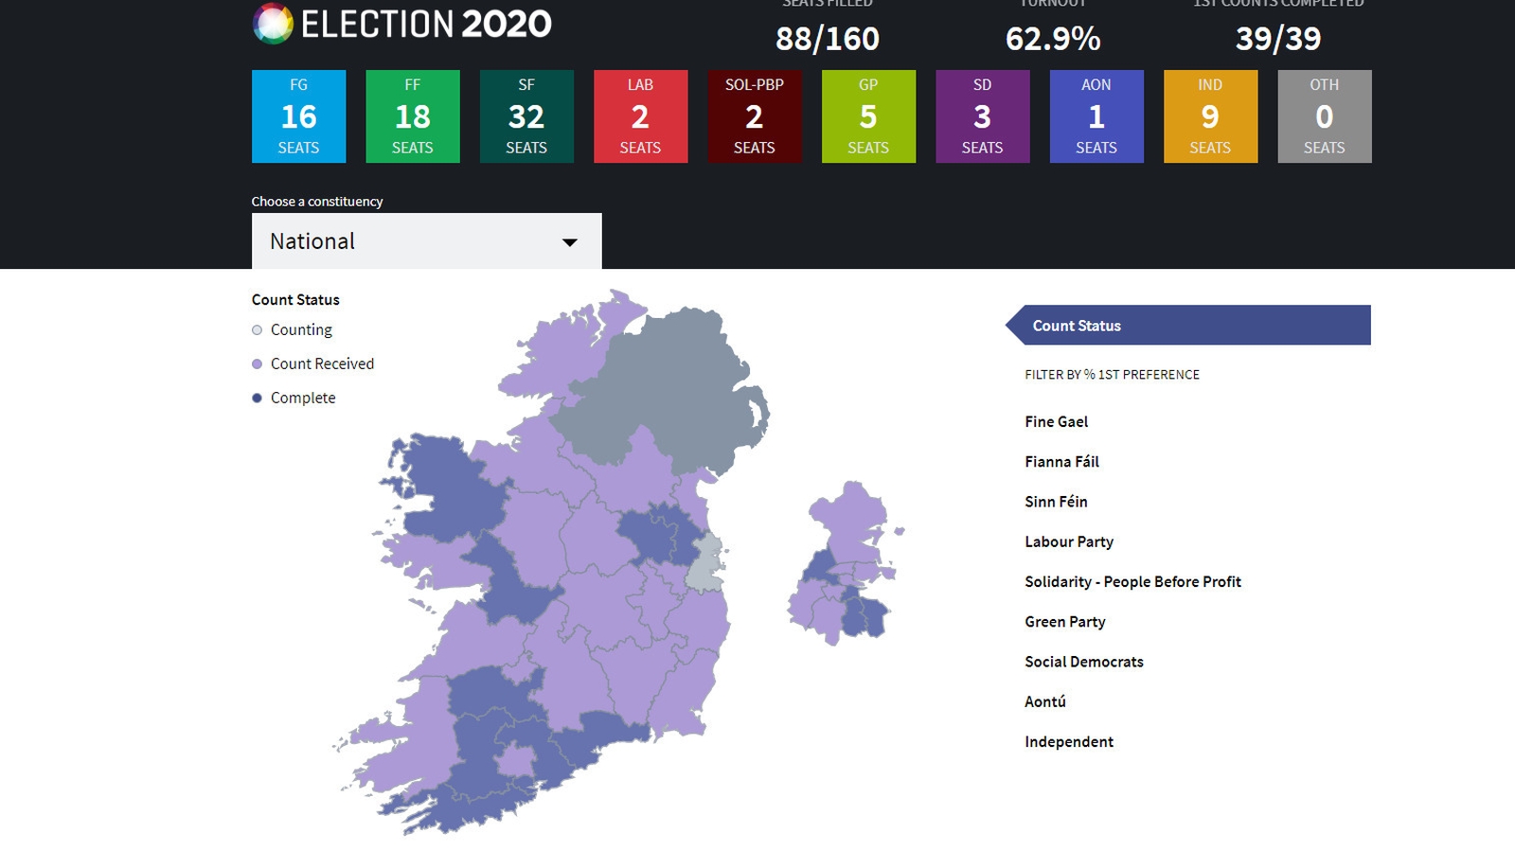Viewport: 1515px width, 851px height.
Task: Select Aontú from the filter list
Action: click(x=1044, y=701)
